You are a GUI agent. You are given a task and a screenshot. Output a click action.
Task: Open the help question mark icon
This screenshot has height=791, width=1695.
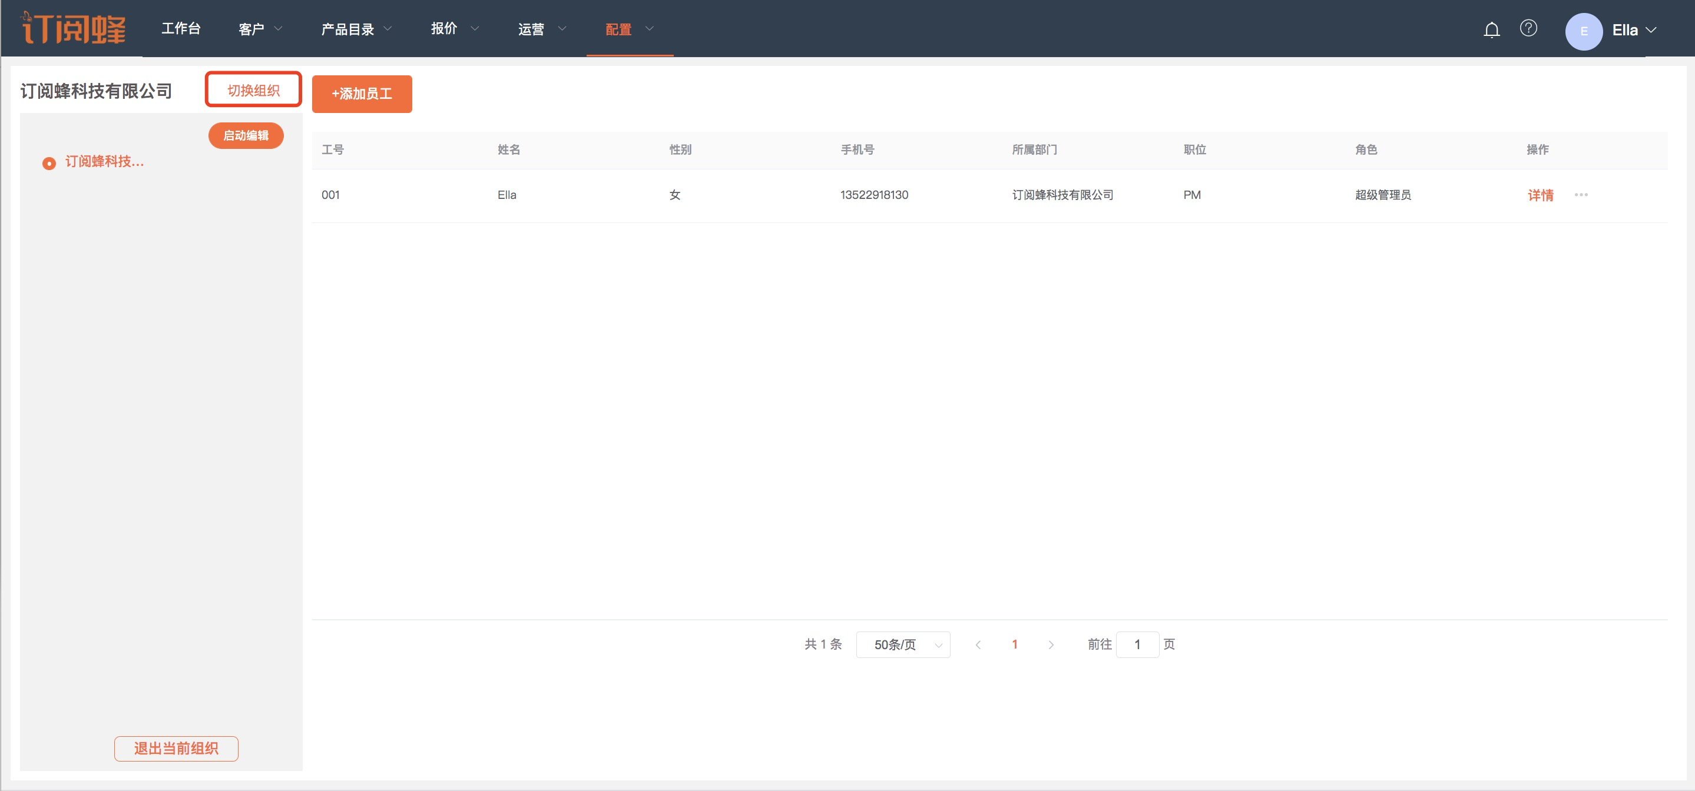[x=1528, y=28]
